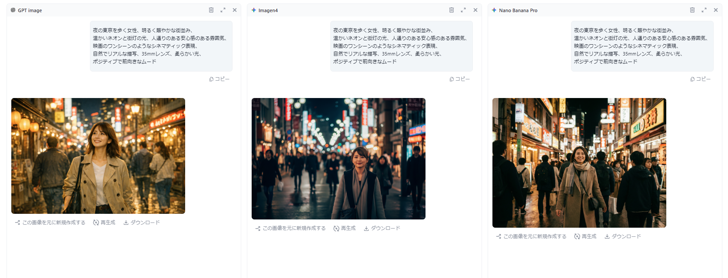Regenerate the GPT image result

(x=104, y=222)
